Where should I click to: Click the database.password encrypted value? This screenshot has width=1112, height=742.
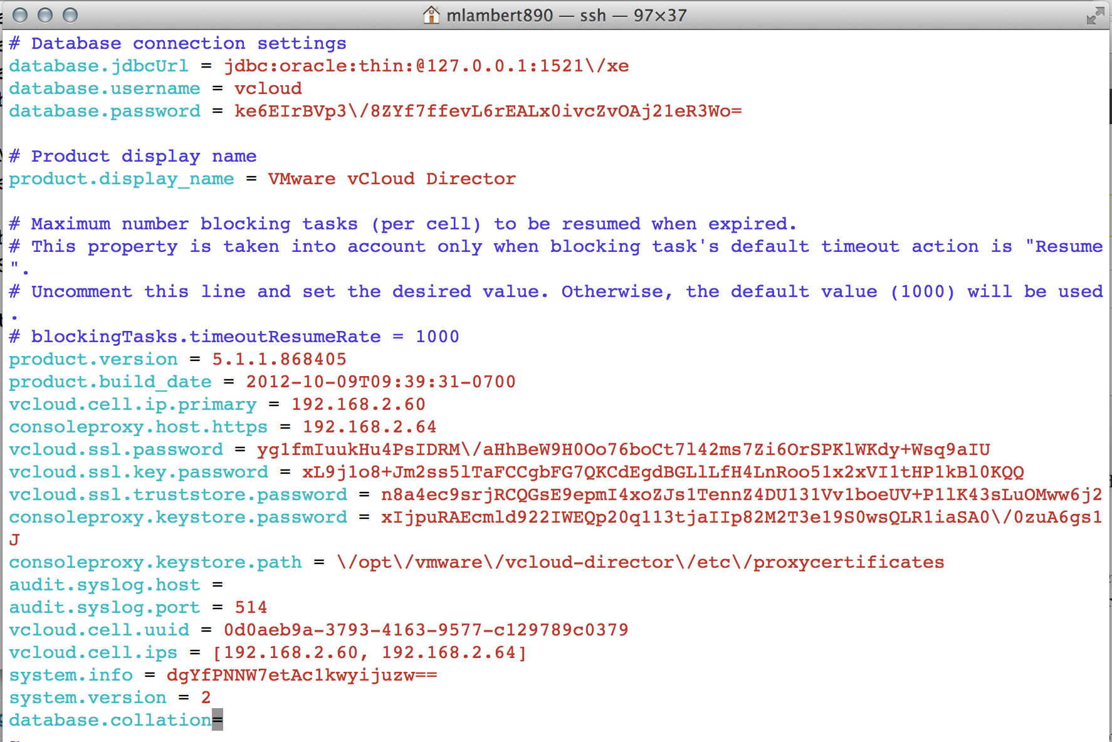[x=488, y=111]
